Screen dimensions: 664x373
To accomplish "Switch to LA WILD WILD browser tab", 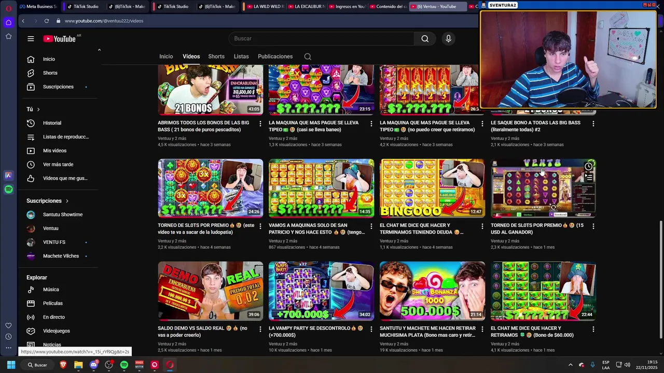I will [265, 7].
